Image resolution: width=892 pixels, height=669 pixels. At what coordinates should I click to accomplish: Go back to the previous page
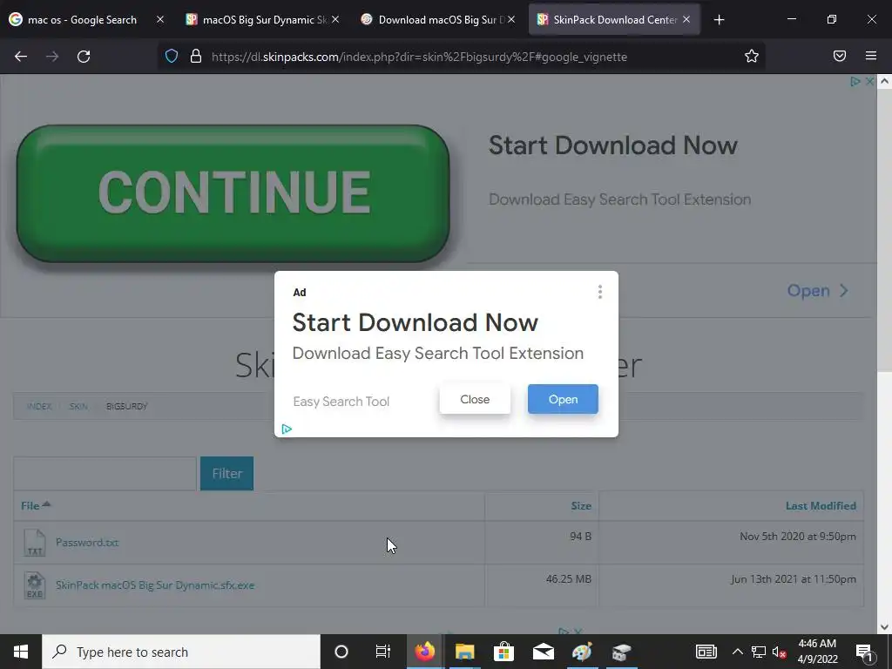click(21, 57)
